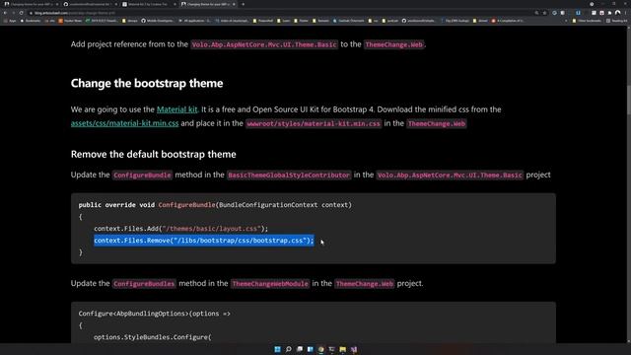Open Task View on taskbar
Viewport: 631px width, 355px height.
click(300, 349)
